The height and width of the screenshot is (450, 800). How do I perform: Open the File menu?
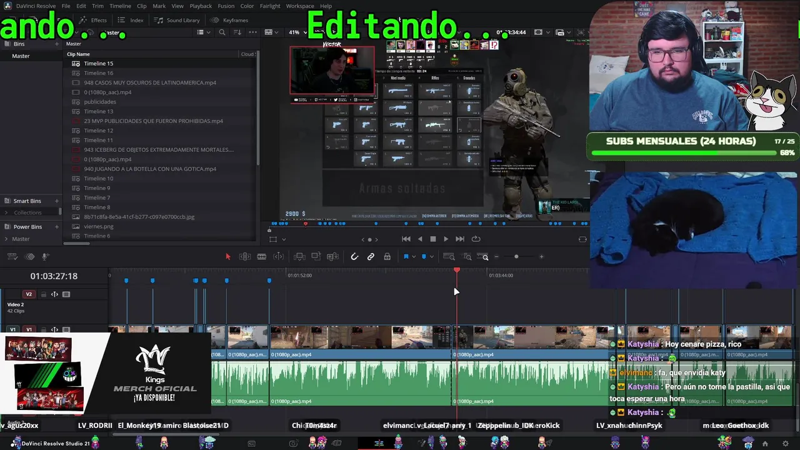pyautogui.click(x=66, y=6)
